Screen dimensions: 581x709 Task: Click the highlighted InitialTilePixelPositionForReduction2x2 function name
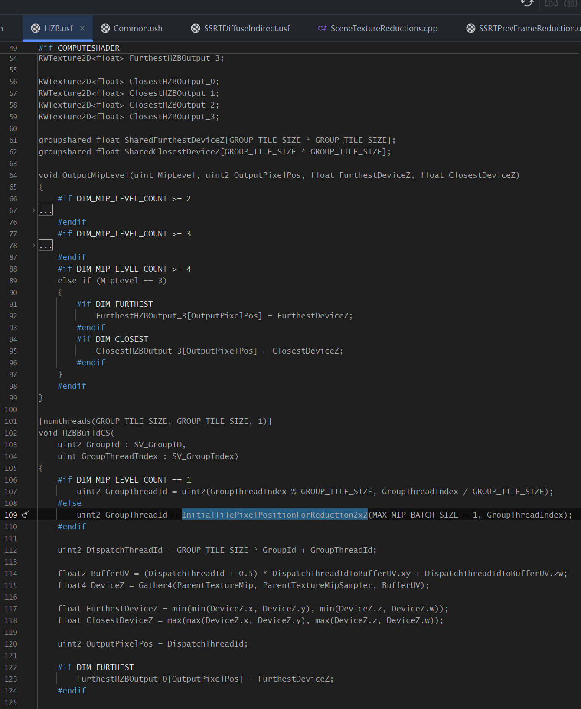point(274,515)
